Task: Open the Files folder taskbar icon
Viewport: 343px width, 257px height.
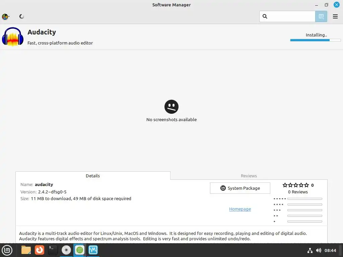Action: point(26,250)
